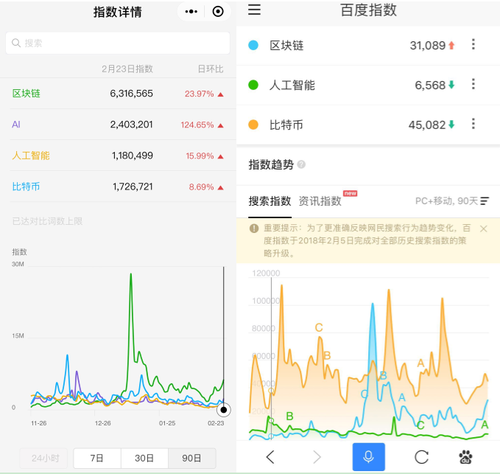Click the 搜索 search field
The image size is (500, 474).
click(118, 43)
